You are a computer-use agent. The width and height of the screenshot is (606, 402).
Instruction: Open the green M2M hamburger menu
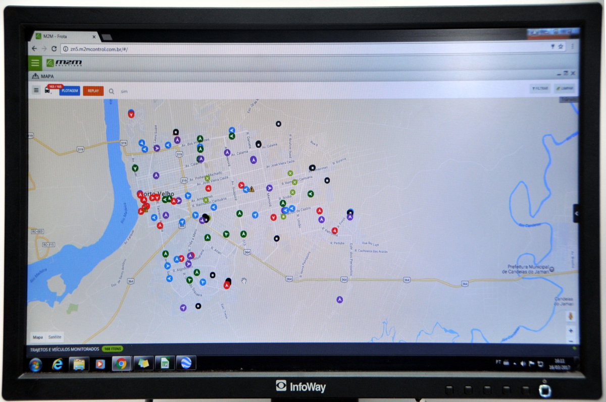(x=35, y=63)
